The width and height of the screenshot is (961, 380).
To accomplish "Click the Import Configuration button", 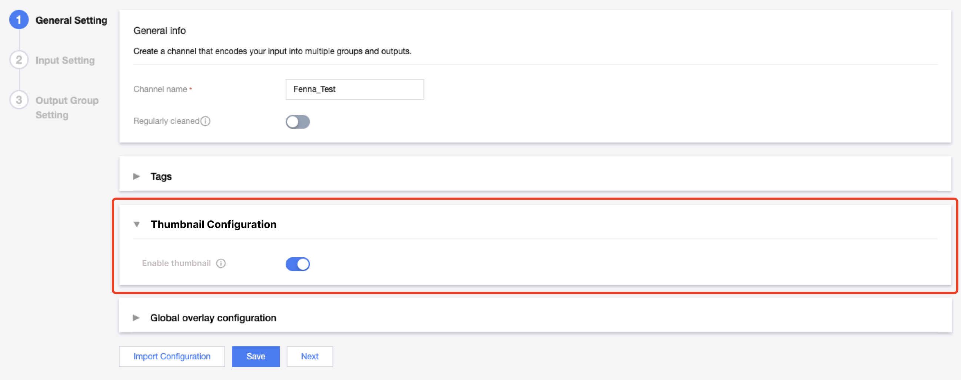I will (x=172, y=357).
